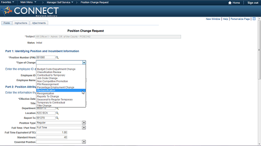The image size is (261, 146).
Task: Click the vertical page scrollbar
Action: 259,49
